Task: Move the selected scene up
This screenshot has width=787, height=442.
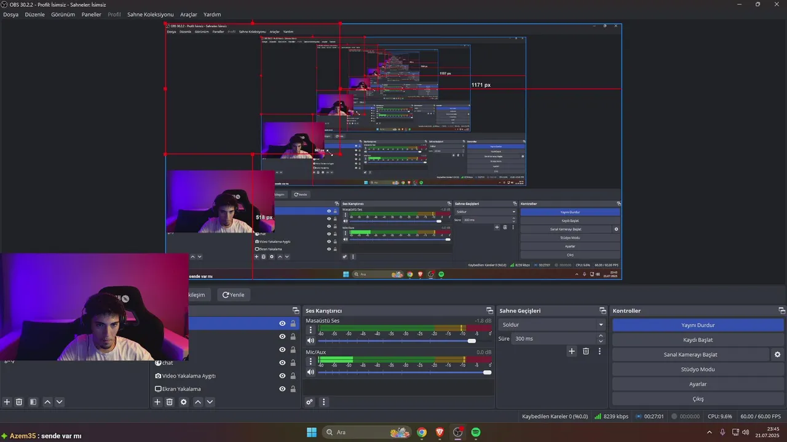Action: click(47, 402)
